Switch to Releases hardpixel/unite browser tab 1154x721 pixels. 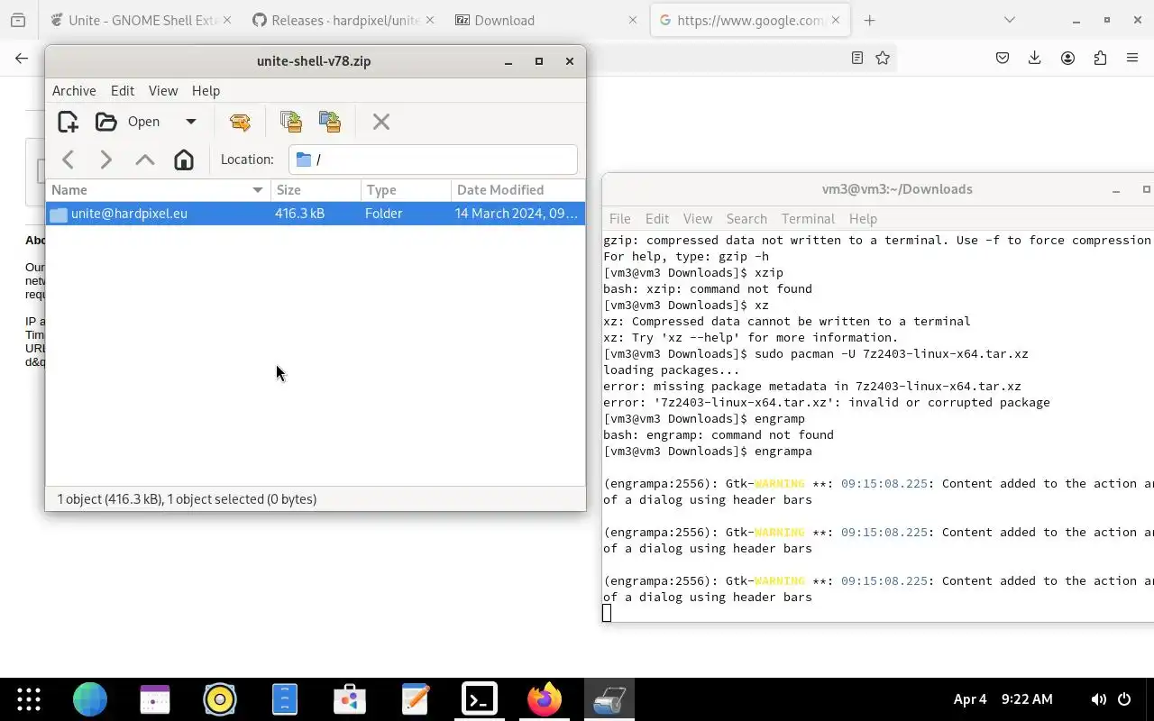(x=343, y=20)
